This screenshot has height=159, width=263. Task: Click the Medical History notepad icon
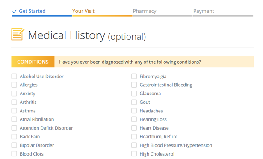coord(18,34)
